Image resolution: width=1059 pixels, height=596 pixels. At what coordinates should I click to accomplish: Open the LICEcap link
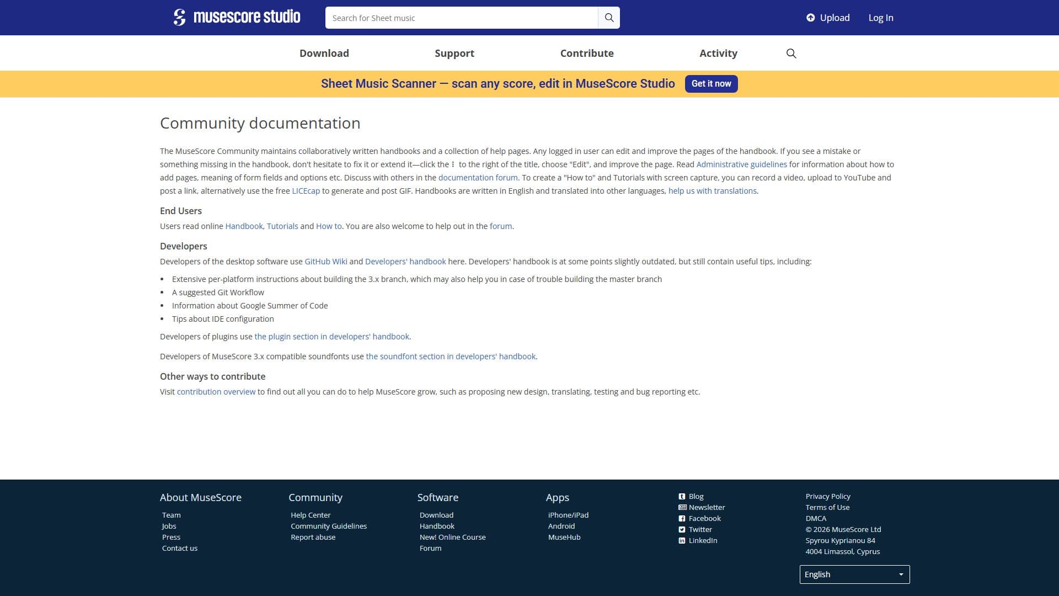[x=306, y=191]
